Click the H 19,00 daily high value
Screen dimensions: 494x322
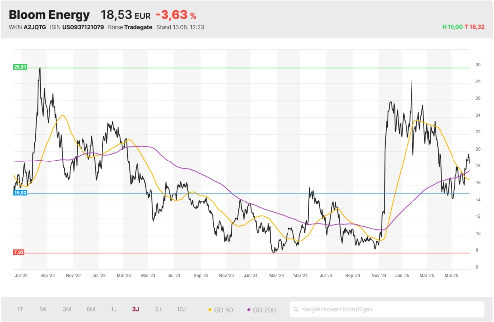pos(453,27)
